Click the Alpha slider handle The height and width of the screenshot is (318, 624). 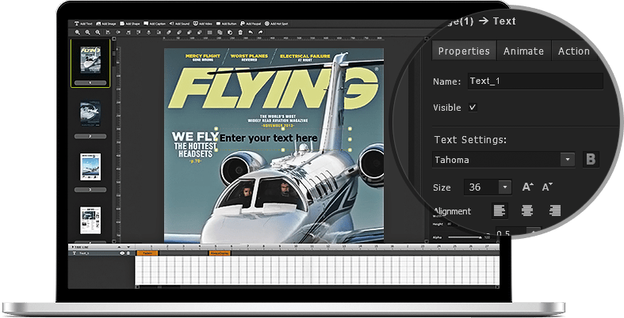pyautogui.click(x=480, y=237)
